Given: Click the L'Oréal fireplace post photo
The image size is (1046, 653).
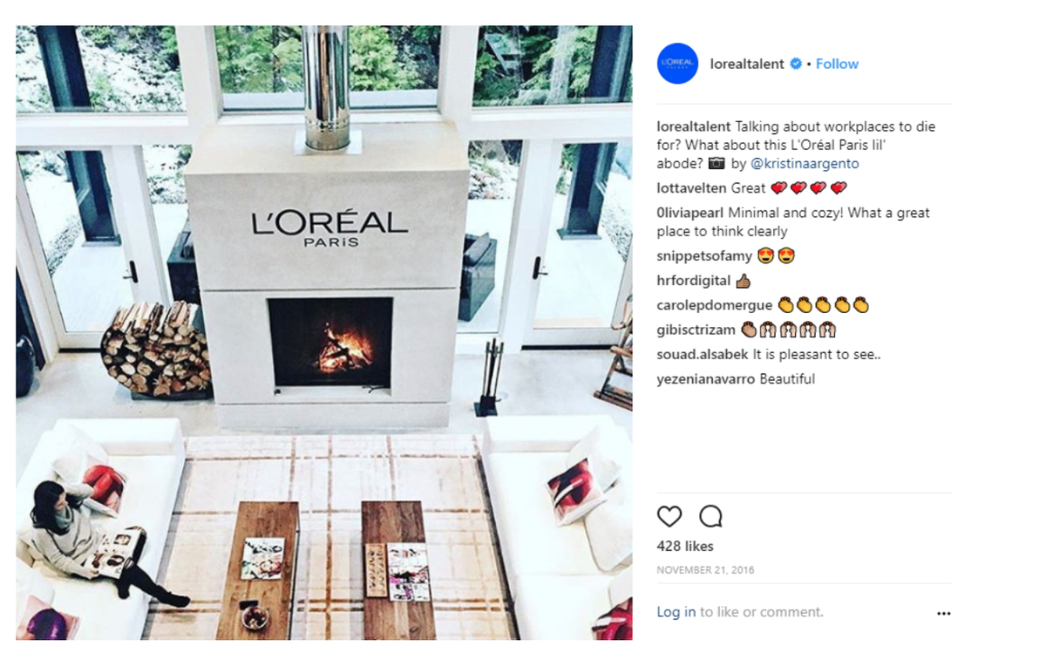Looking at the screenshot, I should point(324,333).
